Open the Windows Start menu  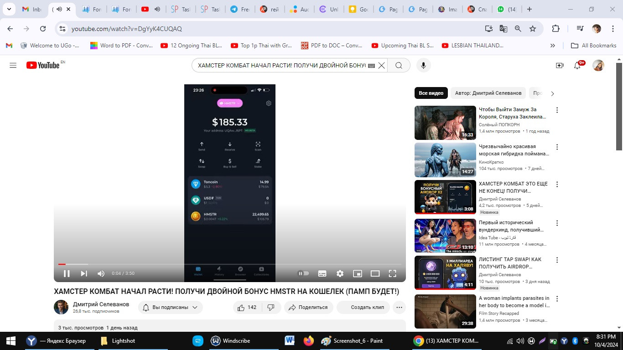[10, 341]
